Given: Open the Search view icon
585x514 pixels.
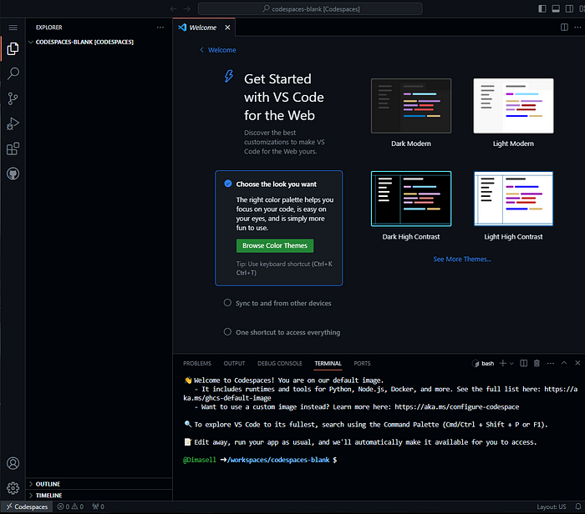Looking at the screenshot, I should 13,73.
